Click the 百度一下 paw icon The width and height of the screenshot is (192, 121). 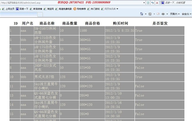pos(17,9)
